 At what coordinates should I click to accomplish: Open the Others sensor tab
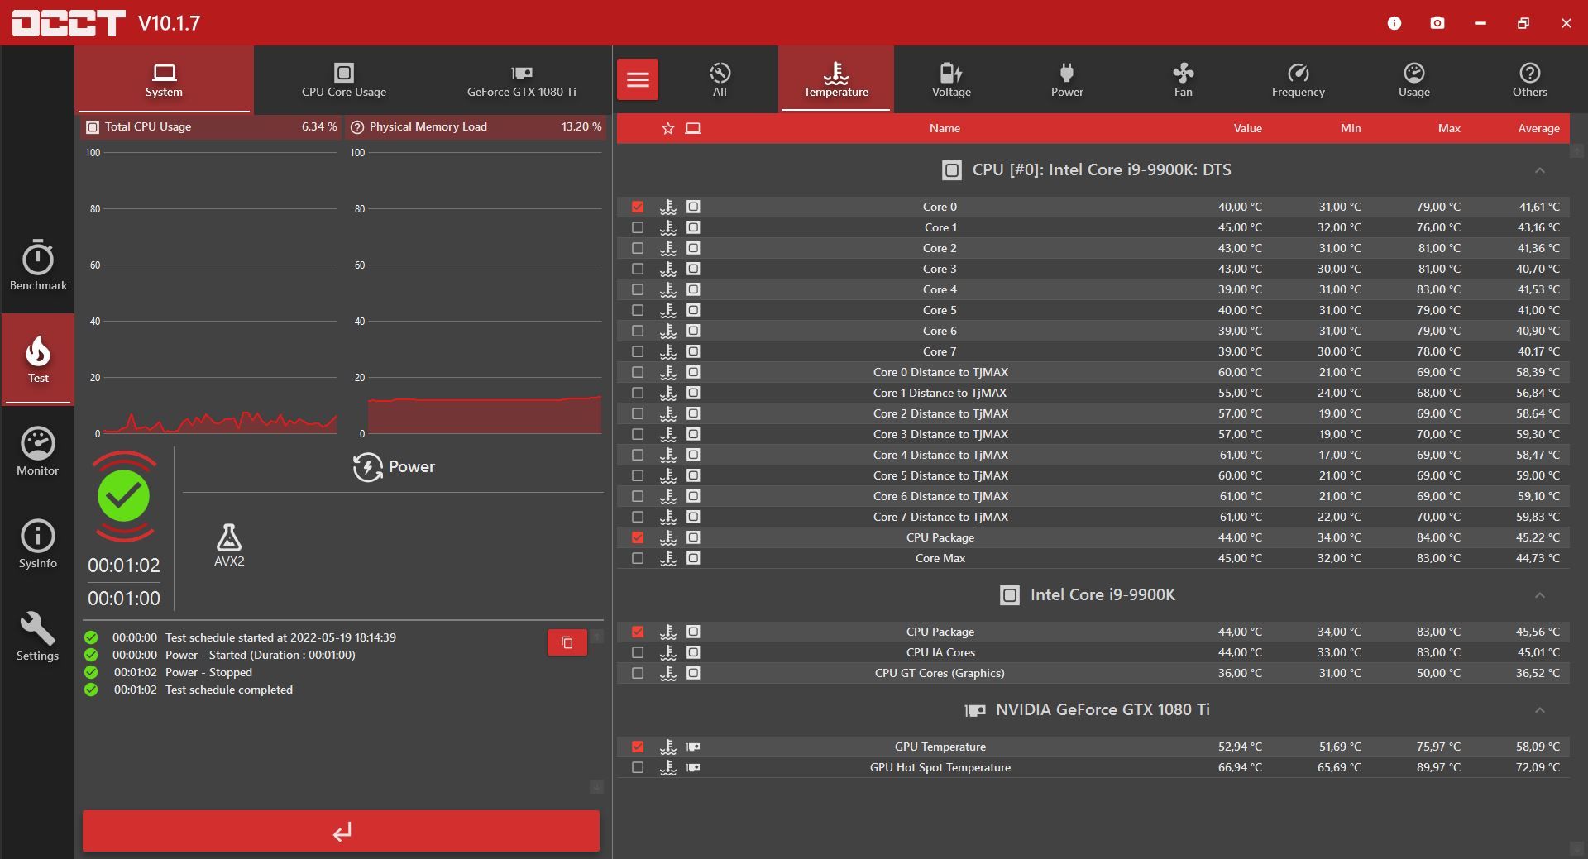pos(1529,79)
